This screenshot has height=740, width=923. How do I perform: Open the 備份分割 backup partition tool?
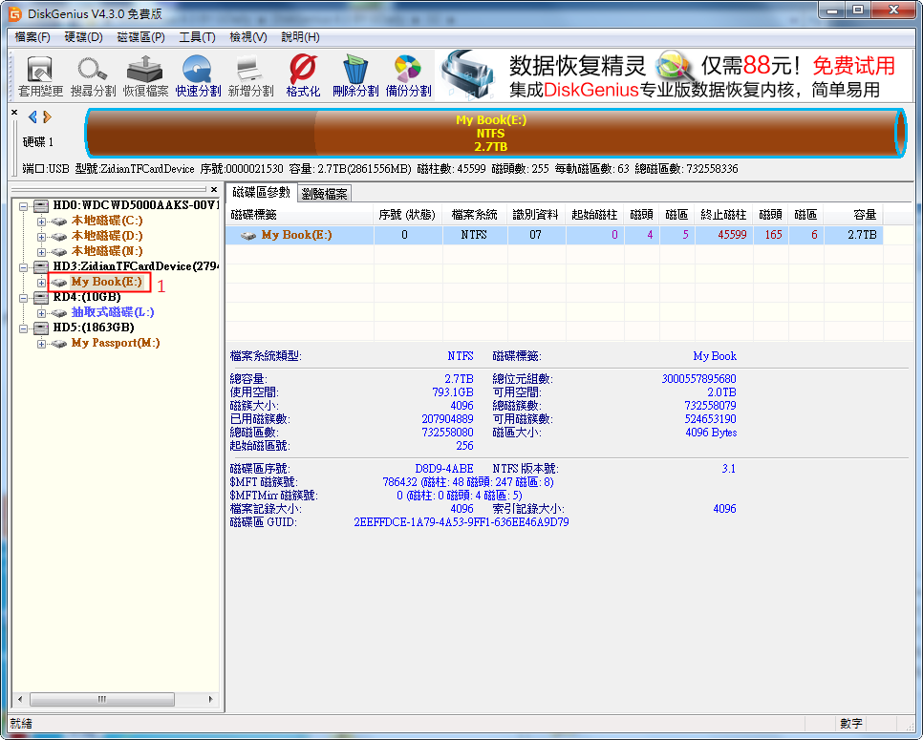(x=408, y=75)
